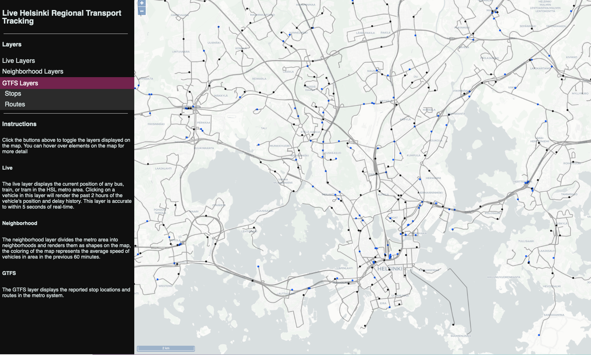The image size is (591, 355).
Task: Toggle the Routes GTFS layer
Action: [x=67, y=104]
